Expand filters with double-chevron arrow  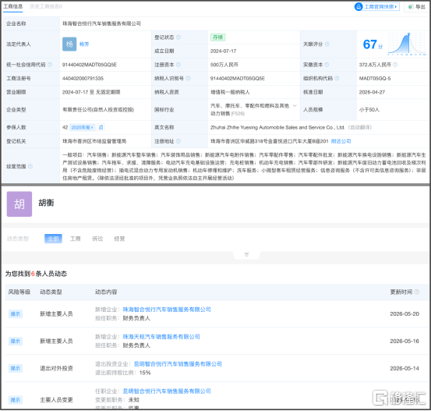pos(246,254)
